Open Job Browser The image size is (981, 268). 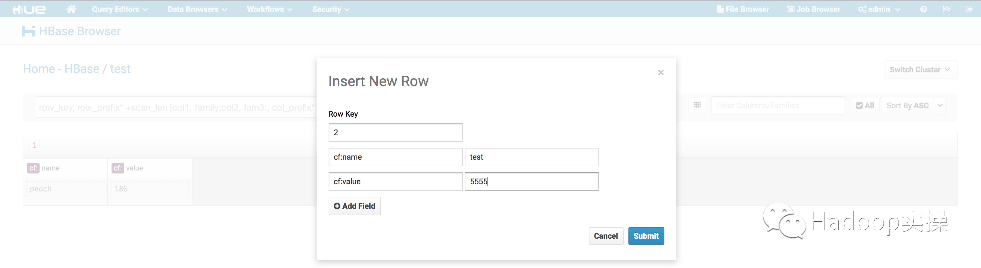[813, 9]
